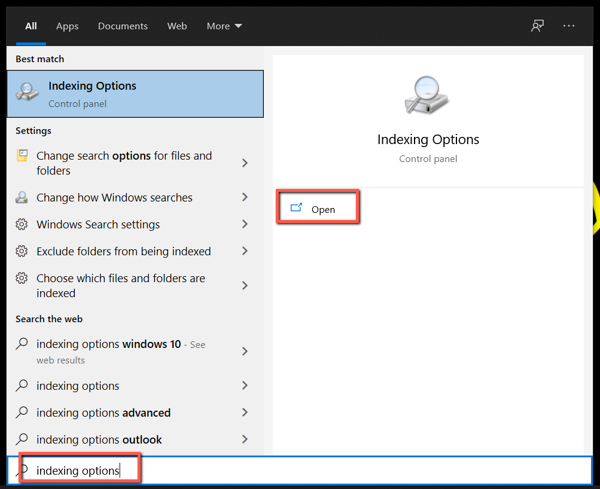
Task: Click the Indexing Options title in the preview pane
Action: click(x=428, y=139)
